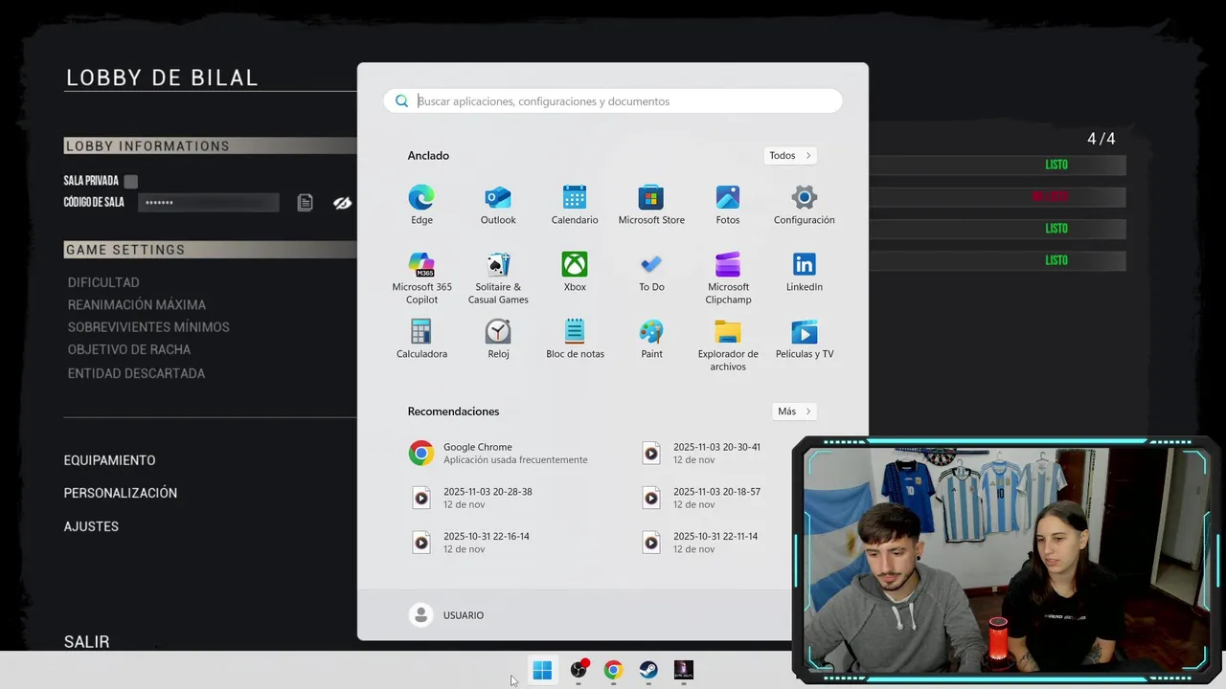Click the Código de sala field
Screen dimensions: 1226x689
(208, 203)
